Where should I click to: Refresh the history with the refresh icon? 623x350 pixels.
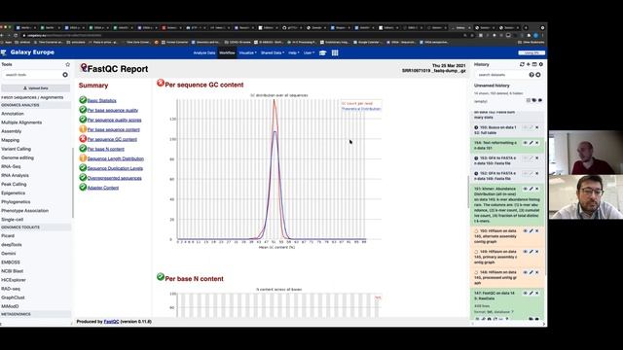click(x=522, y=64)
